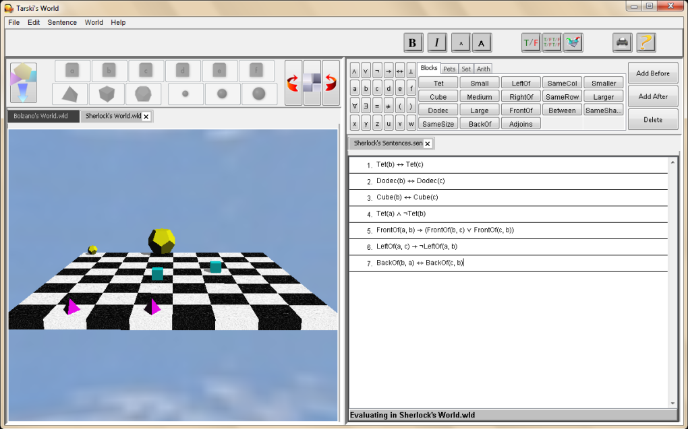Select the left magenta tetrahedron

pyautogui.click(x=72, y=306)
